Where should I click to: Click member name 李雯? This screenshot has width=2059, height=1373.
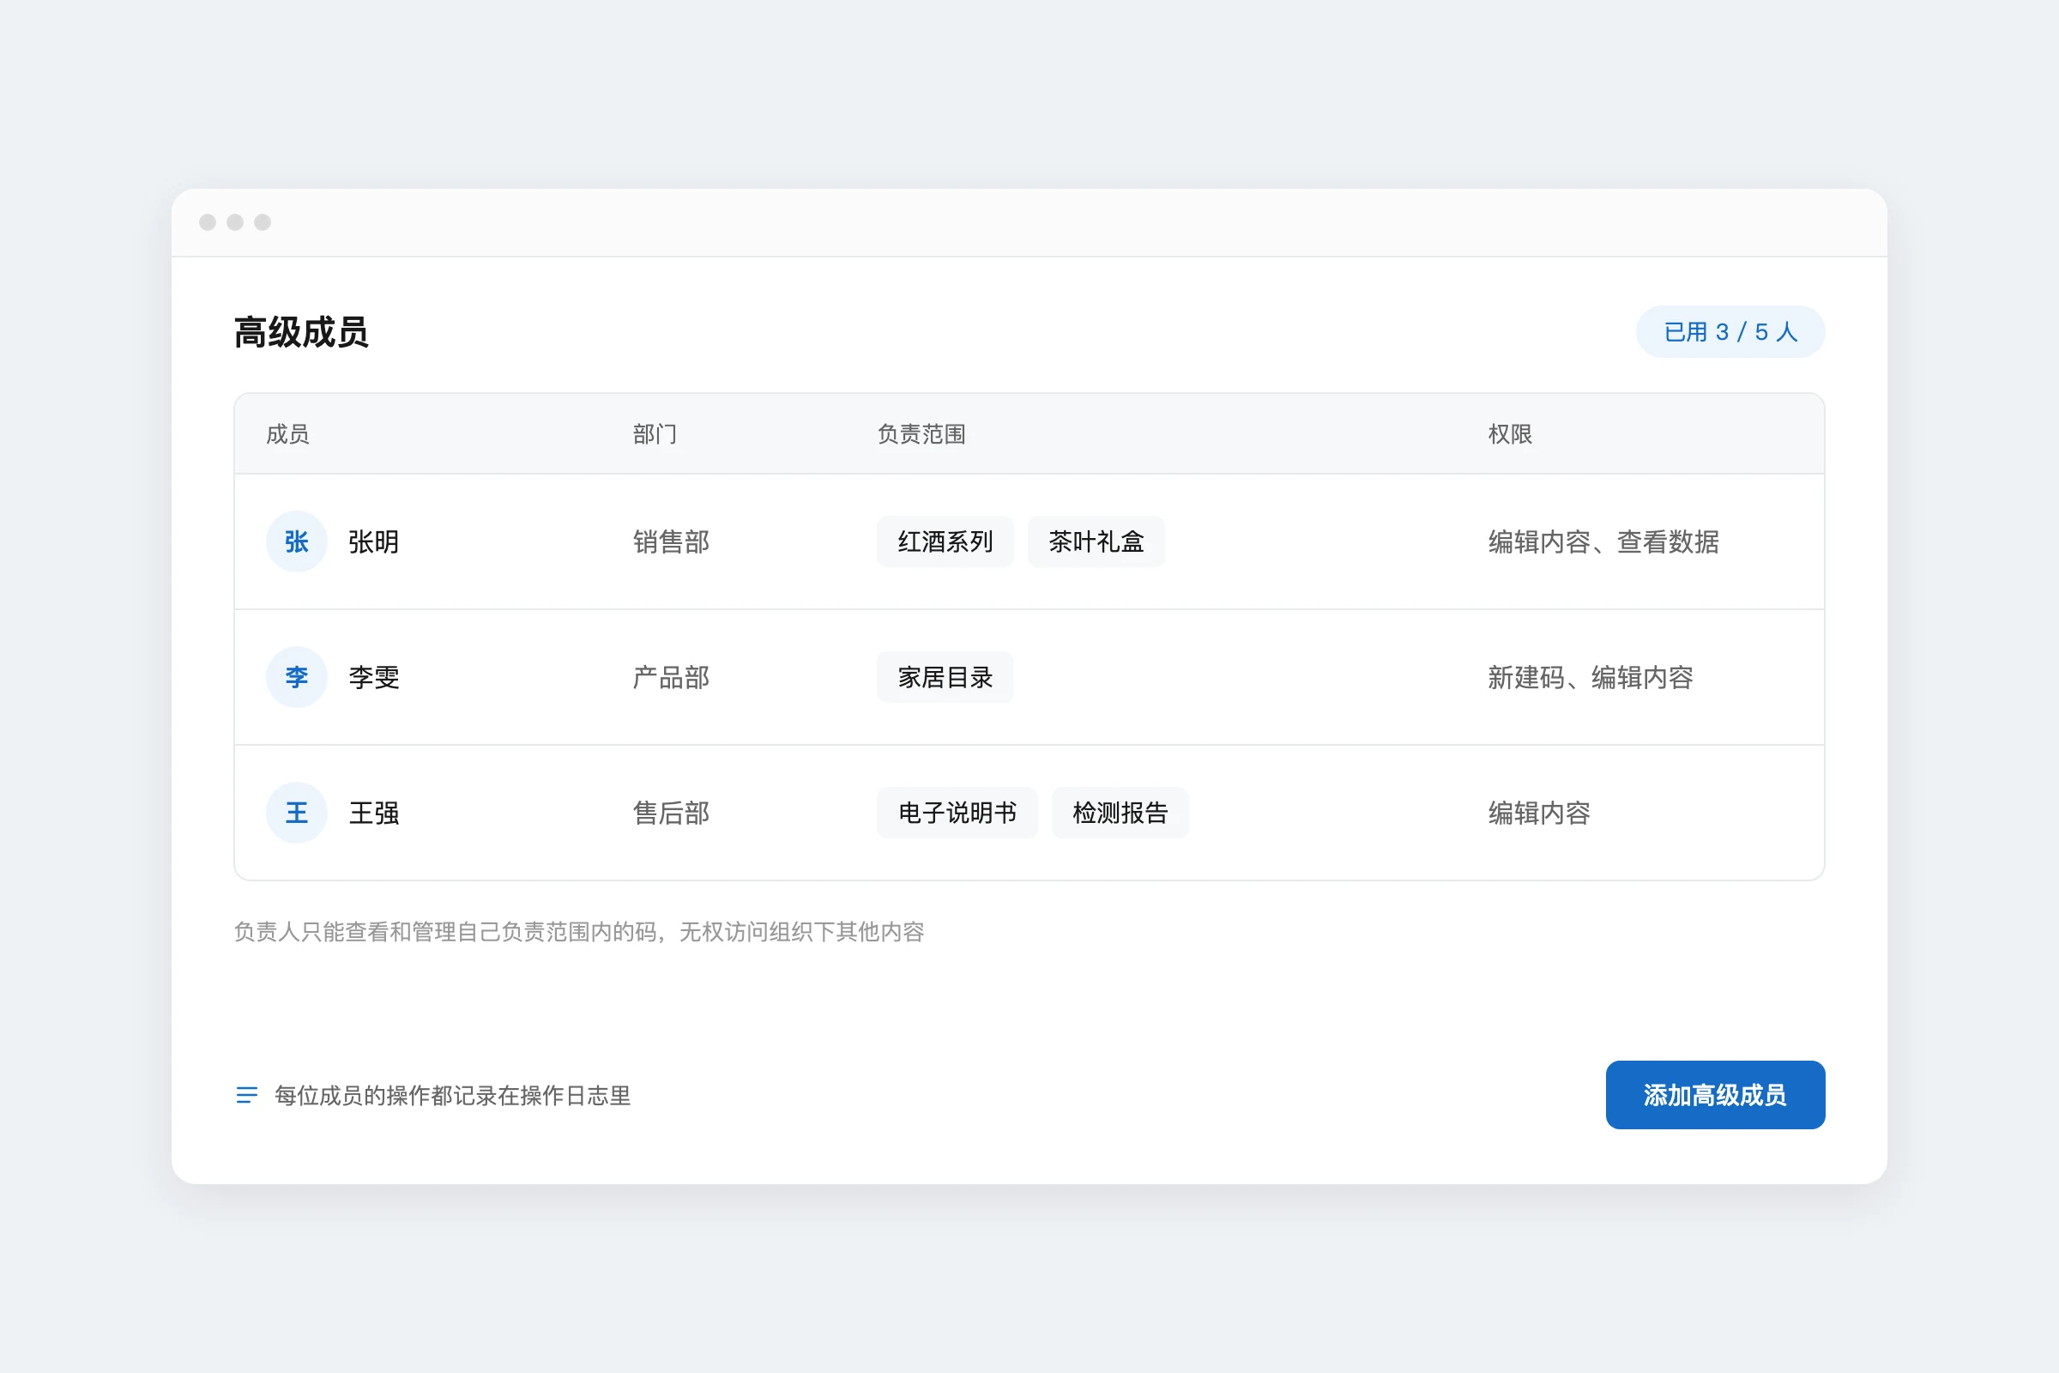(374, 678)
